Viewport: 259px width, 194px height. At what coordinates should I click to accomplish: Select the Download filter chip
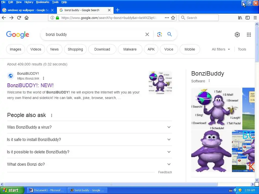click(102, 49)
